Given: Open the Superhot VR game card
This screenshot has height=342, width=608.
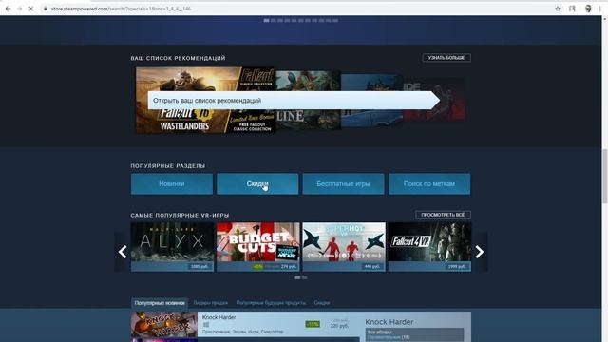Looking at the screenshot, I should pos(344,247).
